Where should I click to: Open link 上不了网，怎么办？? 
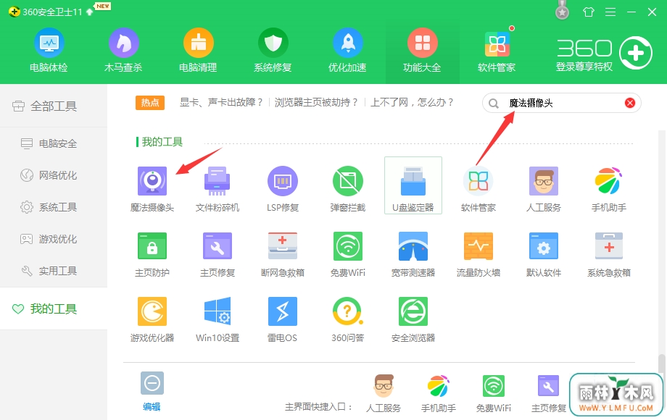(x=413, y=102)
